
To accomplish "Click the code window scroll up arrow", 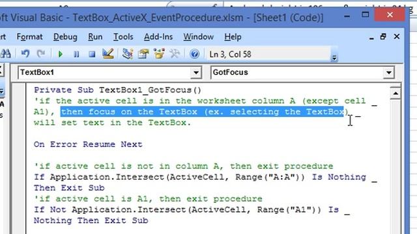I will coord(395,93).
